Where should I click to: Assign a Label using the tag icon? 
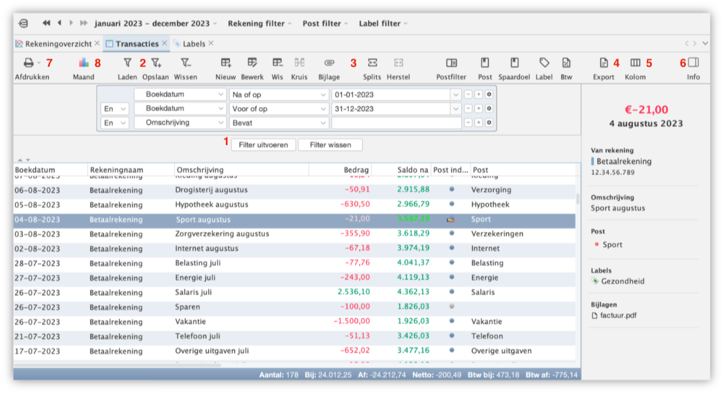pos(544,63)
